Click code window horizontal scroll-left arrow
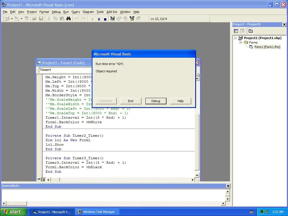This screenshot has width=288, height=216. click(48, 180)
